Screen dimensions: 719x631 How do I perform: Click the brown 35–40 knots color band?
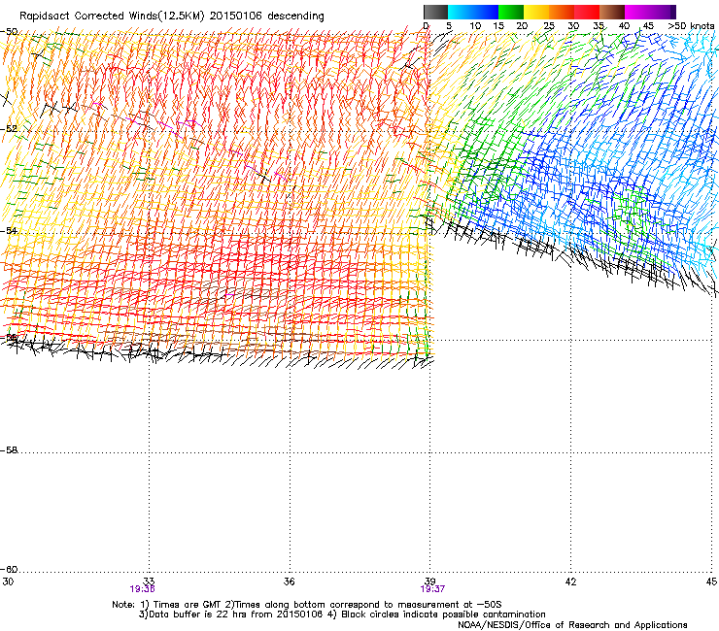pyautogui.click(x=612, y=12)
